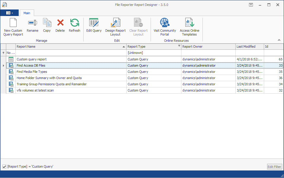Open the Edit Query tool

(94, 23)
